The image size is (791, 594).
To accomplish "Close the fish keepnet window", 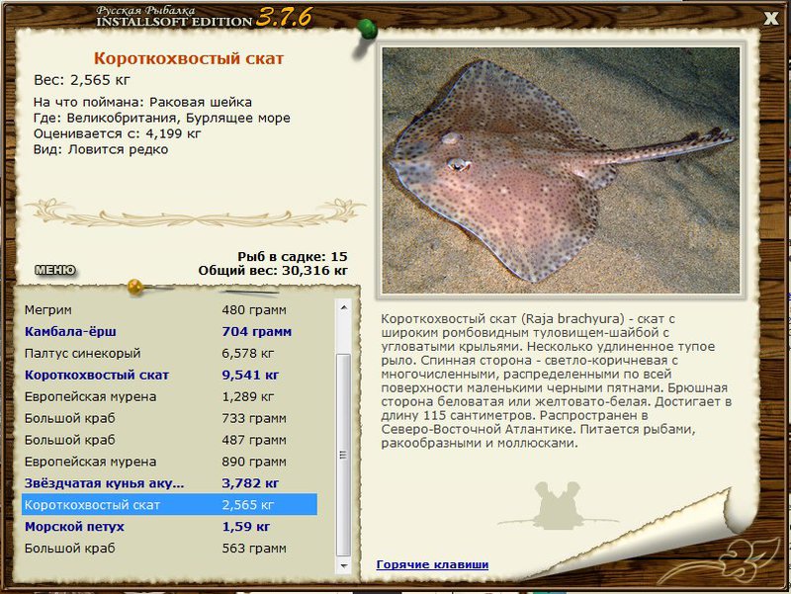I will click(771, 18).
